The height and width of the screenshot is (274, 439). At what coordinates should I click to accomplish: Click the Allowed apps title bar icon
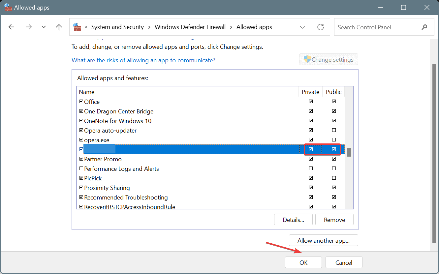[8, 7]
